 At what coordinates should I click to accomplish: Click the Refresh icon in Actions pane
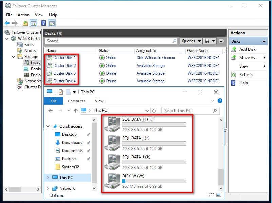coord(233,75)
